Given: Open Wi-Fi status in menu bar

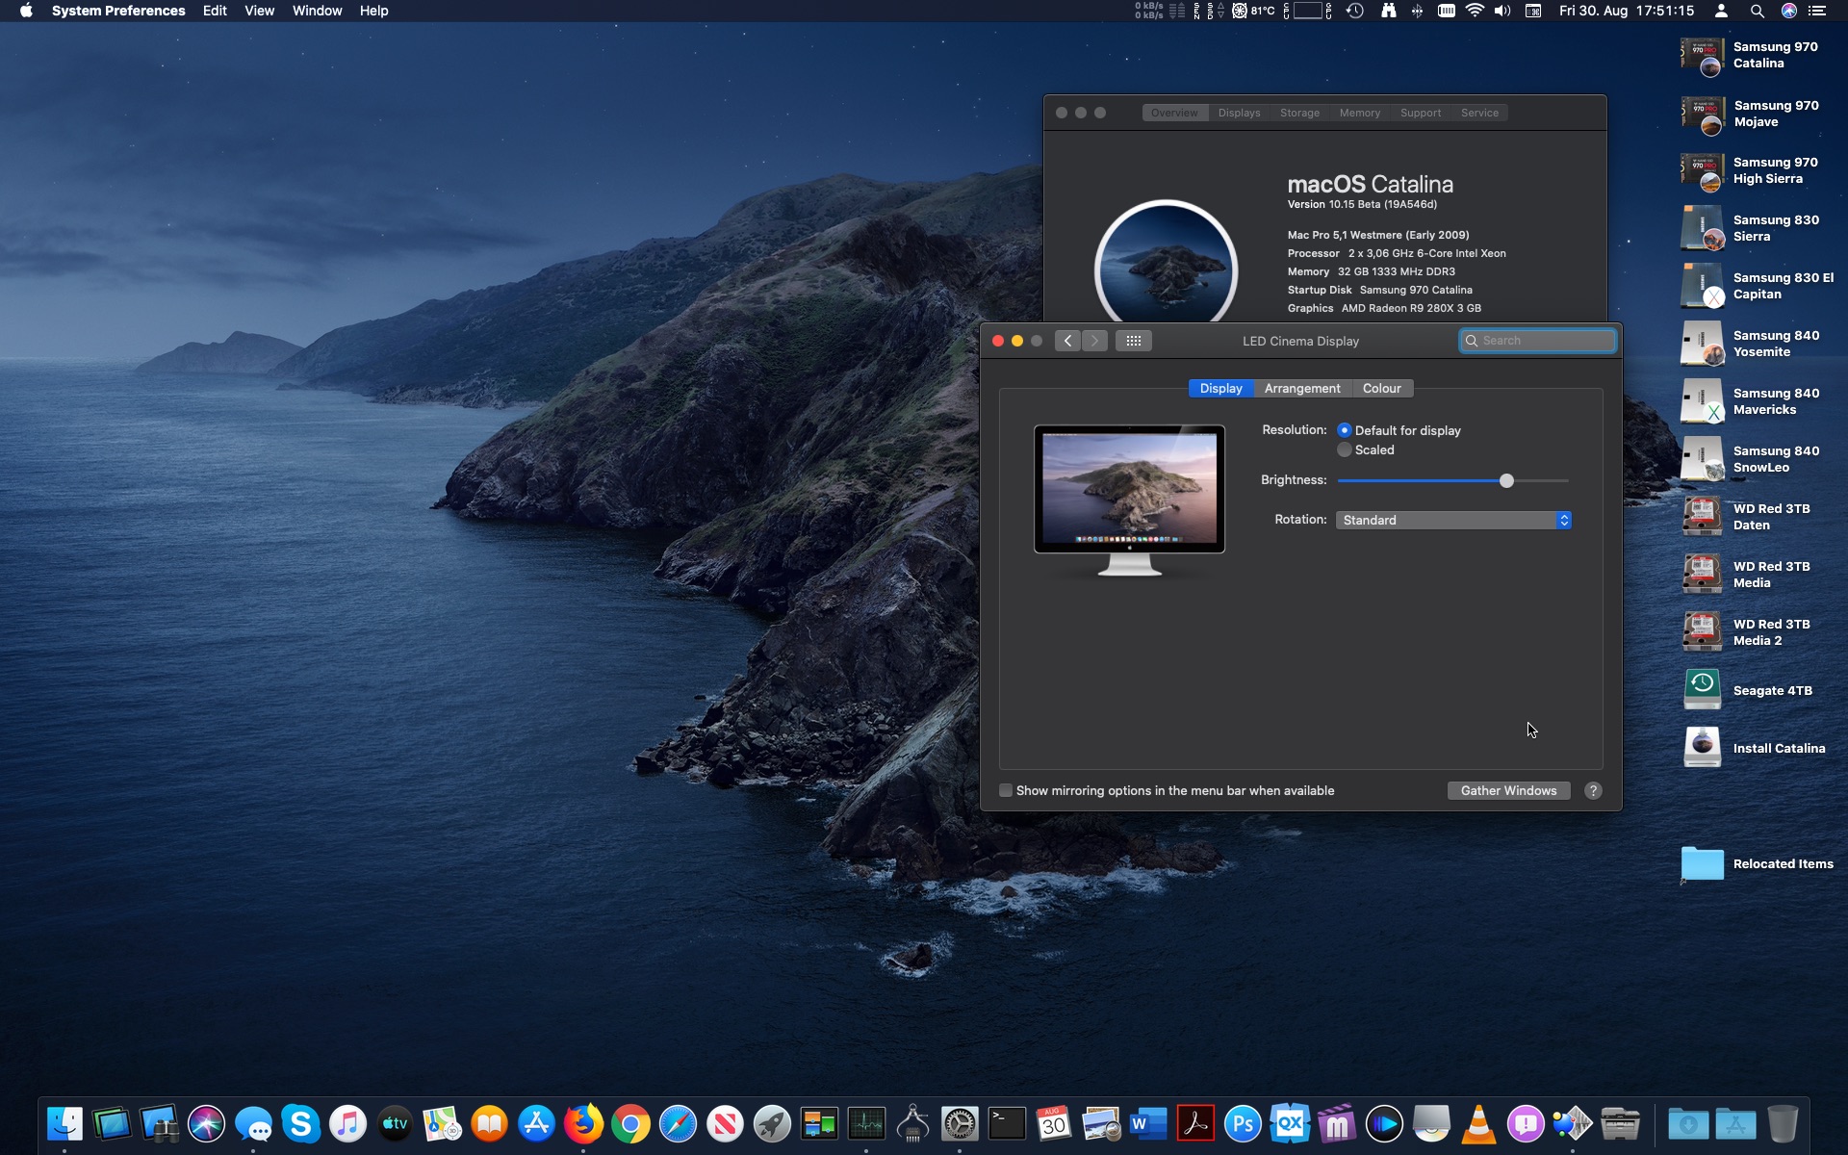Looking at the screenshot, I should point(1475,11).
